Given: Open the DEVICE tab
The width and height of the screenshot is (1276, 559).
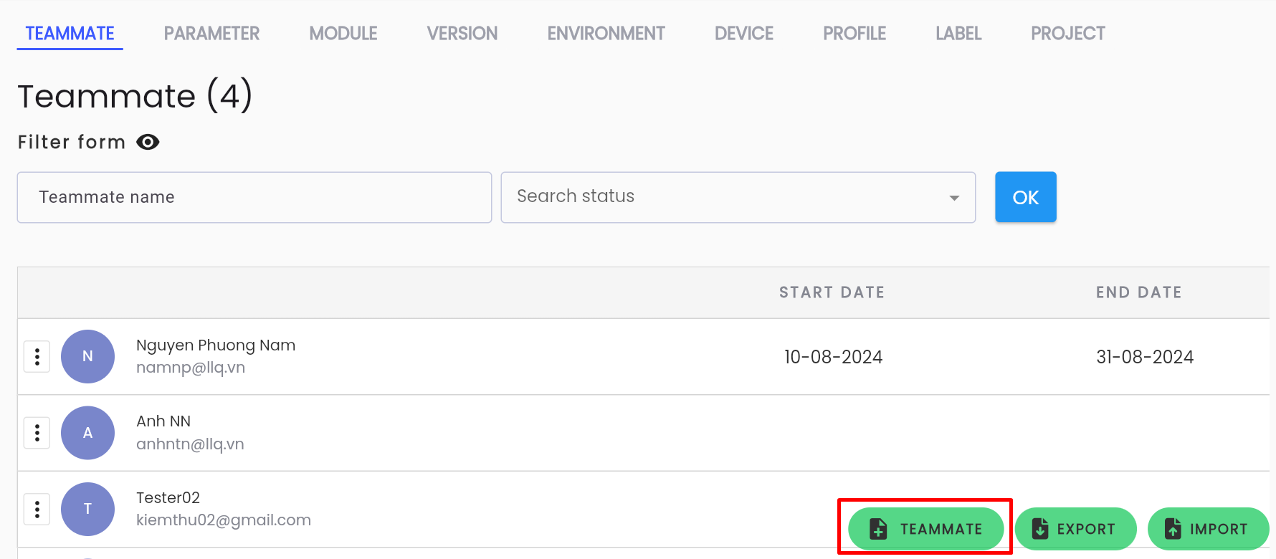Looking at the screenshot, I should [744, 34].
